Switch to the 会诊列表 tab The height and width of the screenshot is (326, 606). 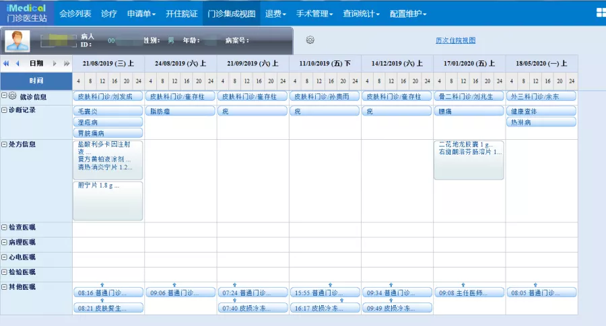pos(75,13)
